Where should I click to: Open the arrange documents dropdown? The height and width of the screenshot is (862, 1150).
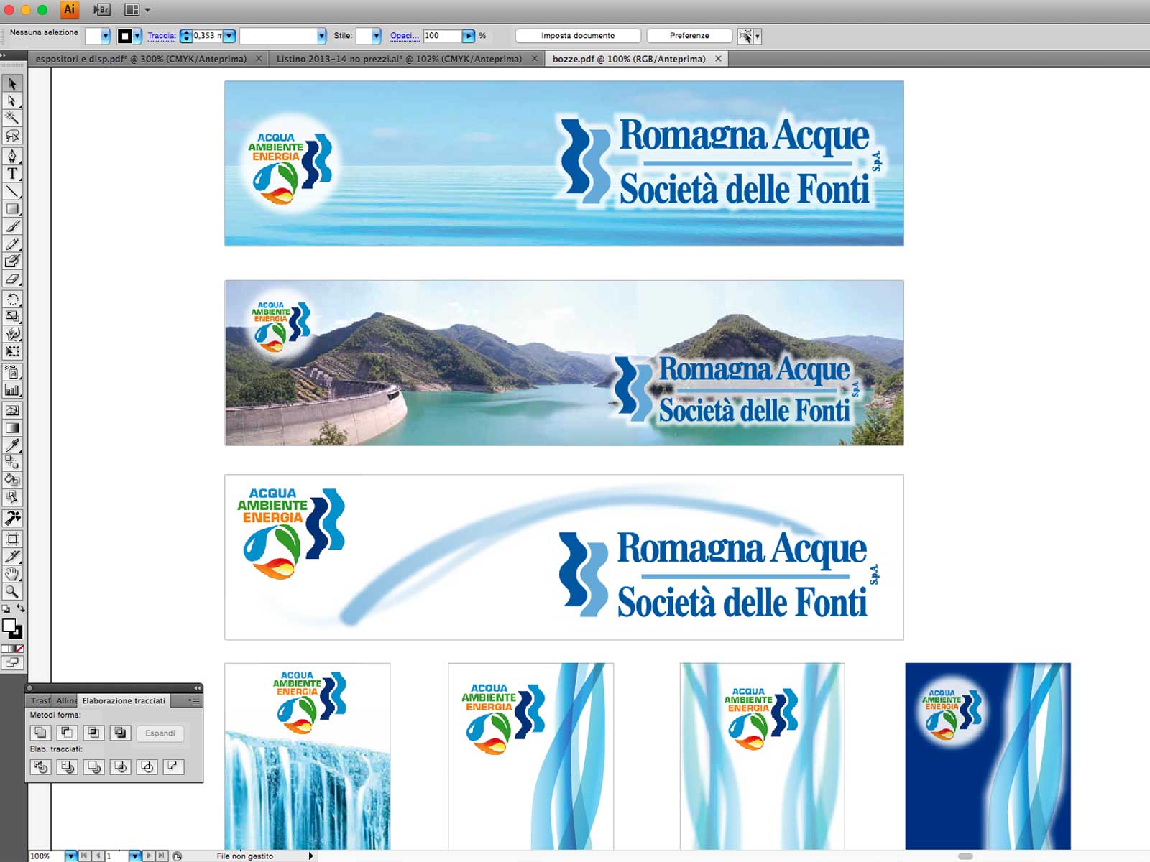coord(137,10)
